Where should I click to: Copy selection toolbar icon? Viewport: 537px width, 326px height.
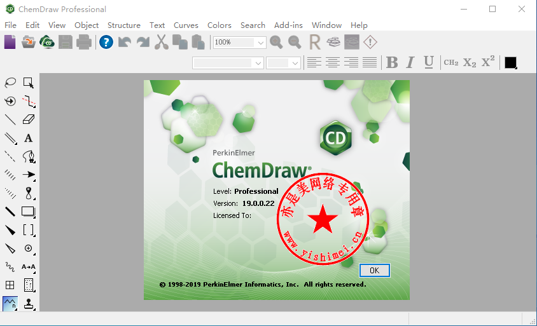pos(180,42)
